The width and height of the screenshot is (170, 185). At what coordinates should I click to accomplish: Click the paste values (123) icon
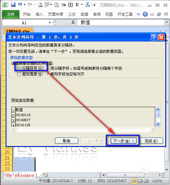coord(57,5)
